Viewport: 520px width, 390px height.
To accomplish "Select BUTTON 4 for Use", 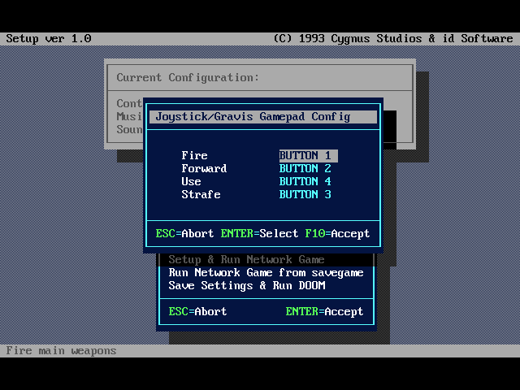I will pos(305,181).
